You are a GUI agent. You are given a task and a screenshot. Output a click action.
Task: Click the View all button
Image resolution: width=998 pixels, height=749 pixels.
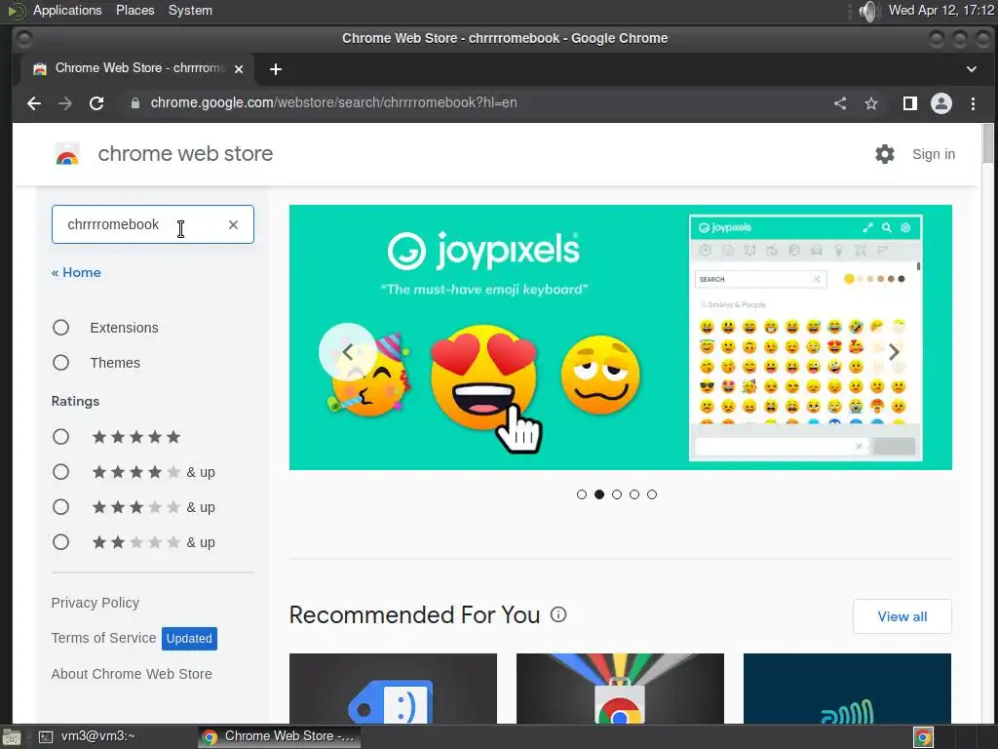coord(902,616)
